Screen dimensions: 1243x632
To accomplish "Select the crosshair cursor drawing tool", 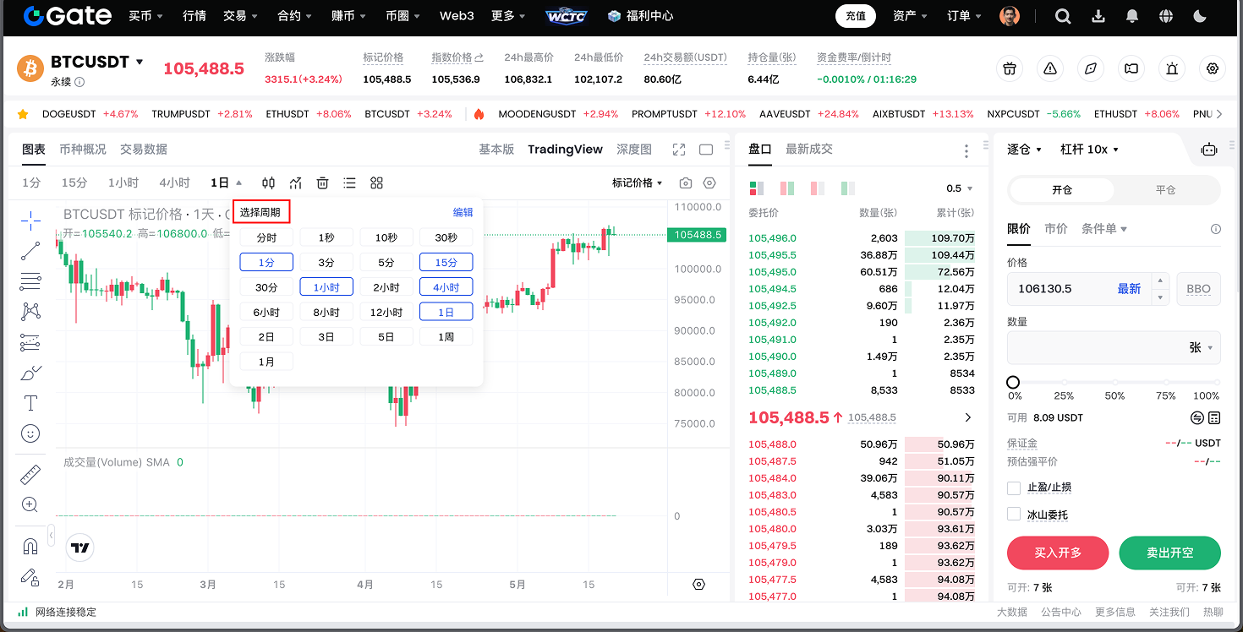I will point(30,221).
